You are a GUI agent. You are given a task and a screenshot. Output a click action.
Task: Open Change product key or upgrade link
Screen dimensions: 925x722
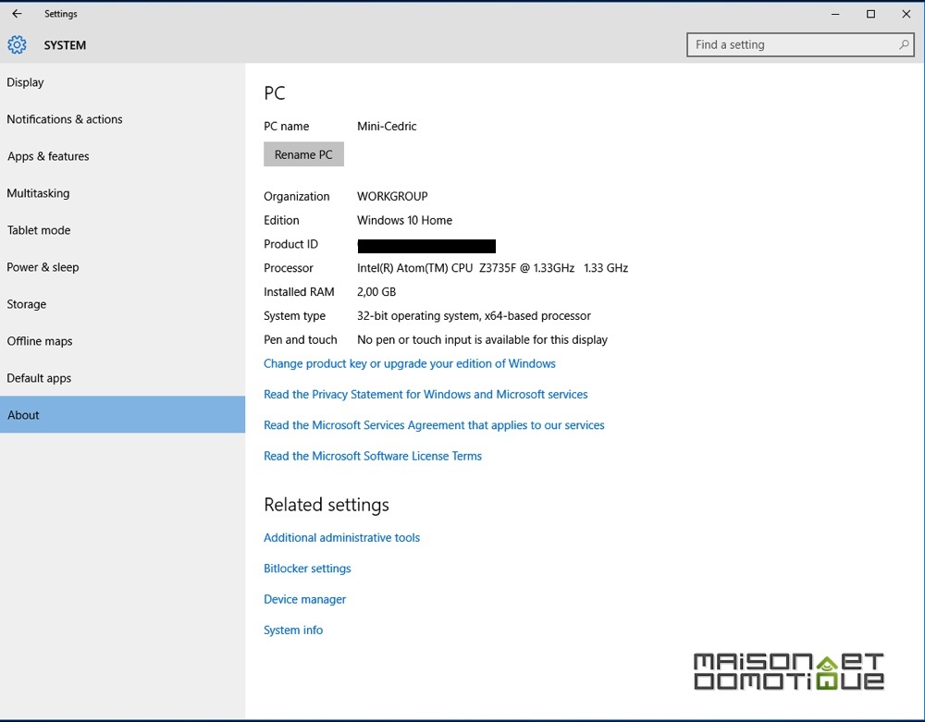point(410,363)
